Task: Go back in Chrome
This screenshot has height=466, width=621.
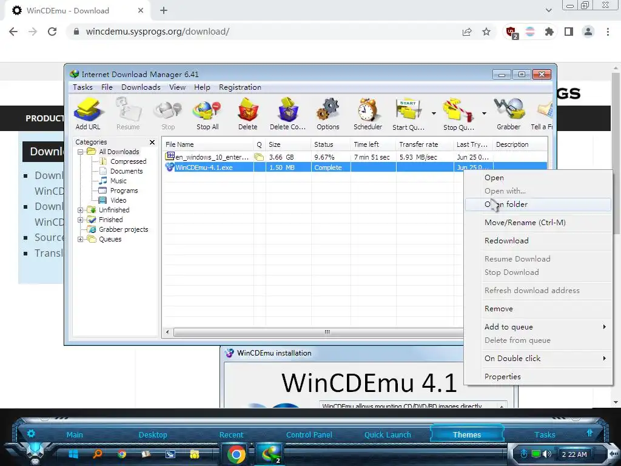Action: coord(13,32)
